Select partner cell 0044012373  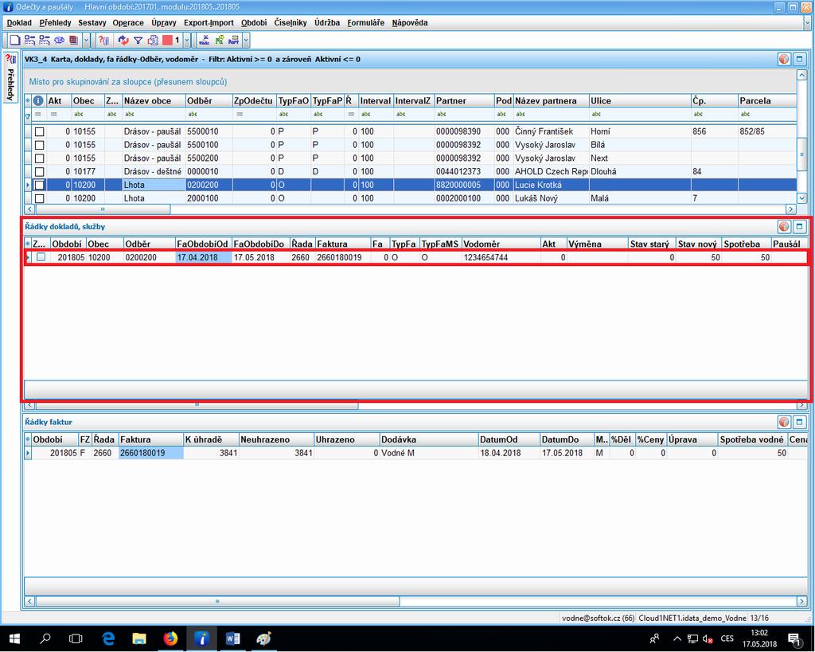pyautogui.click(x=464, y=172)
